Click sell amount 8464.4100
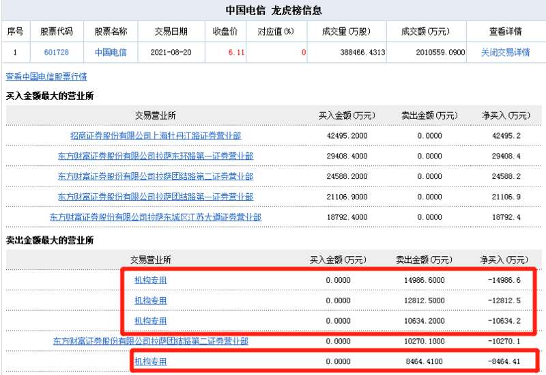The height and width of the screenshot is (375, 546). [424, 361]
